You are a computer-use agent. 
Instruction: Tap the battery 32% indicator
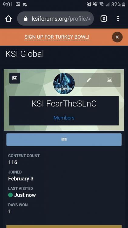coord(118,5)
